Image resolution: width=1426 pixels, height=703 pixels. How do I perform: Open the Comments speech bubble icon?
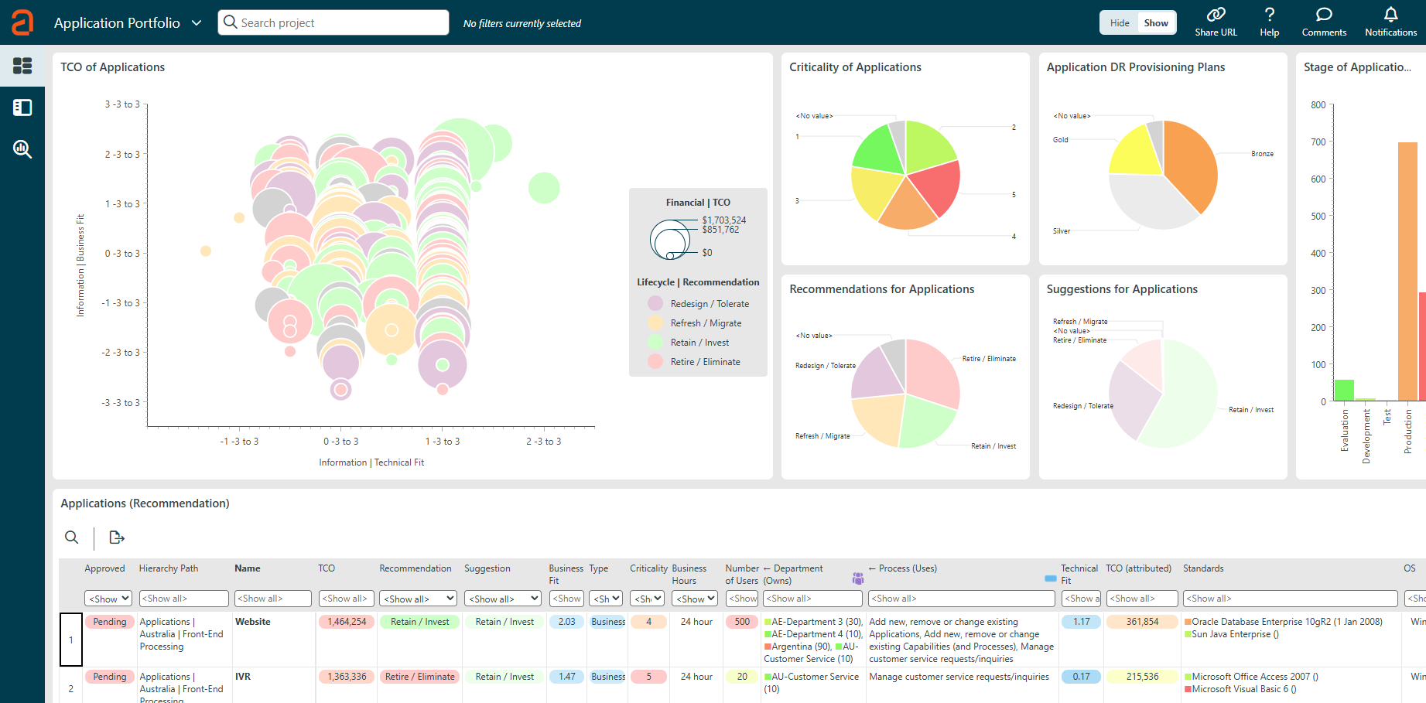[x=1324, y=15]
